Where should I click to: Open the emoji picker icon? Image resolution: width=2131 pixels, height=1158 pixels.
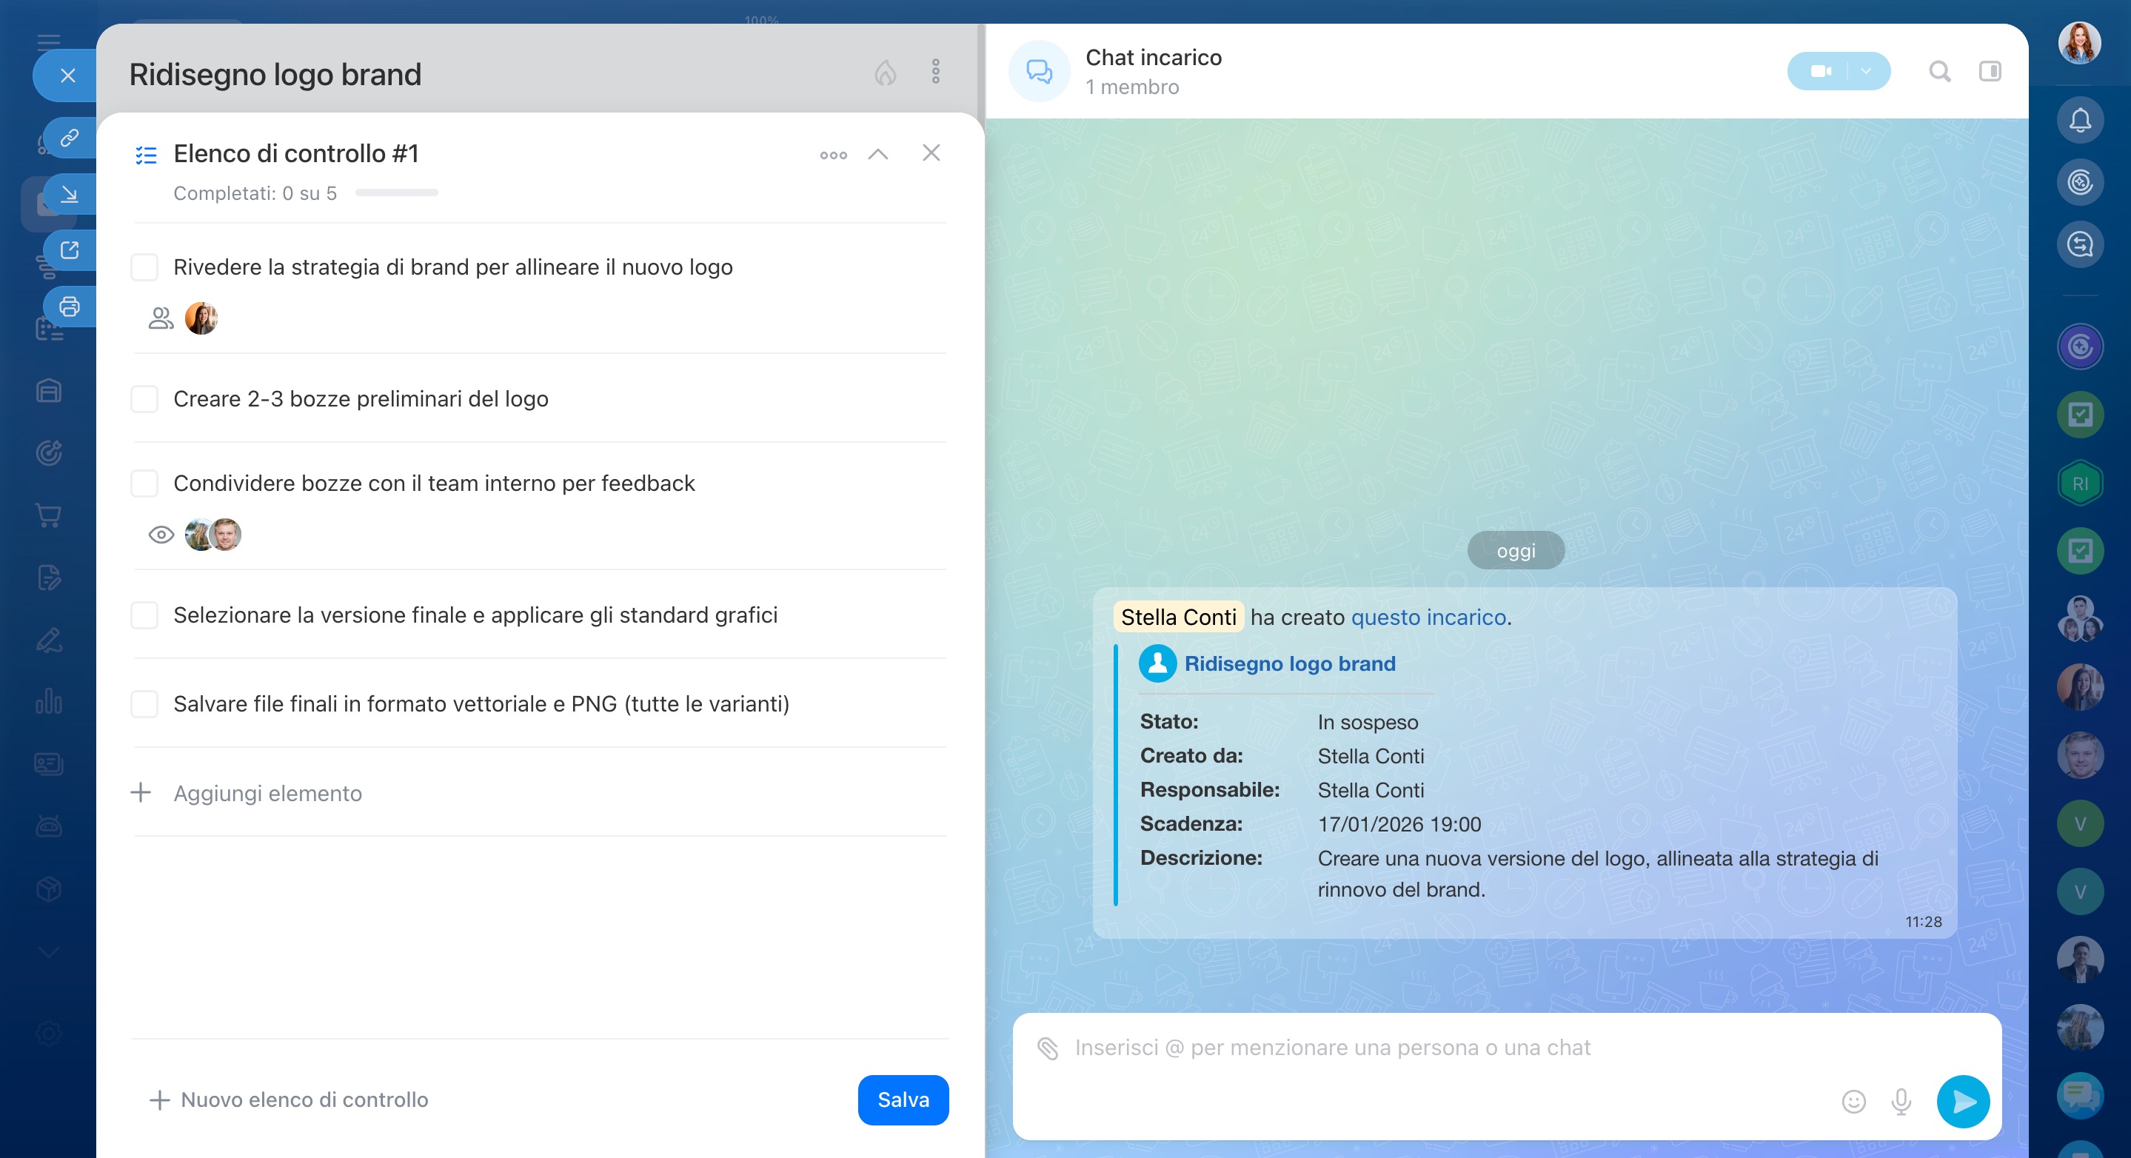pyautogui.click(x=1853, y=1101)
